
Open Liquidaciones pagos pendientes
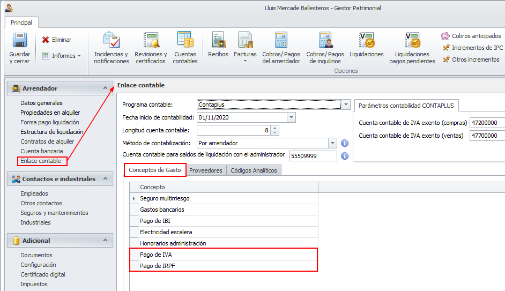coord(412,48)
